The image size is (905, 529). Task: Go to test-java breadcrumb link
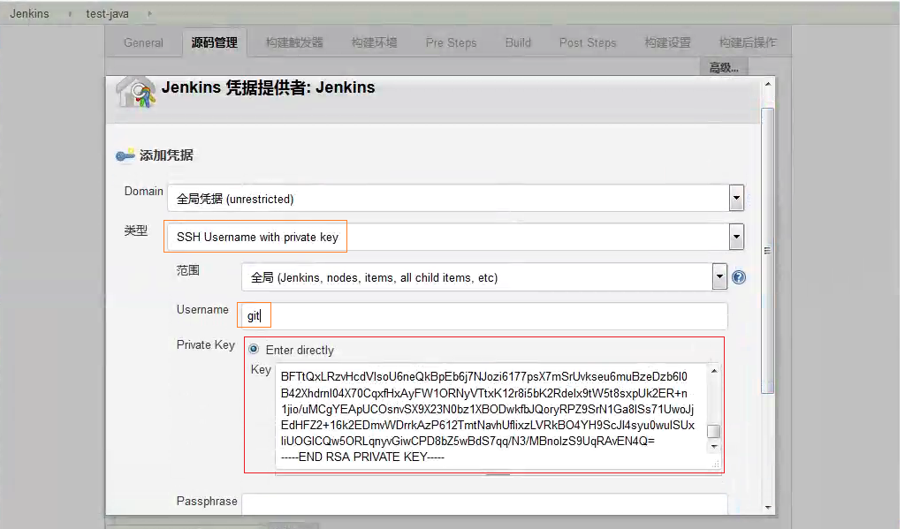pos(107,14)
